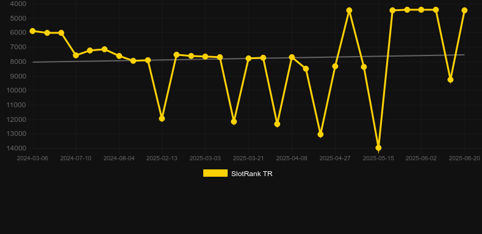
Task: Click the x-axis label 2025-04-27
Action: [x=335, y=158]
